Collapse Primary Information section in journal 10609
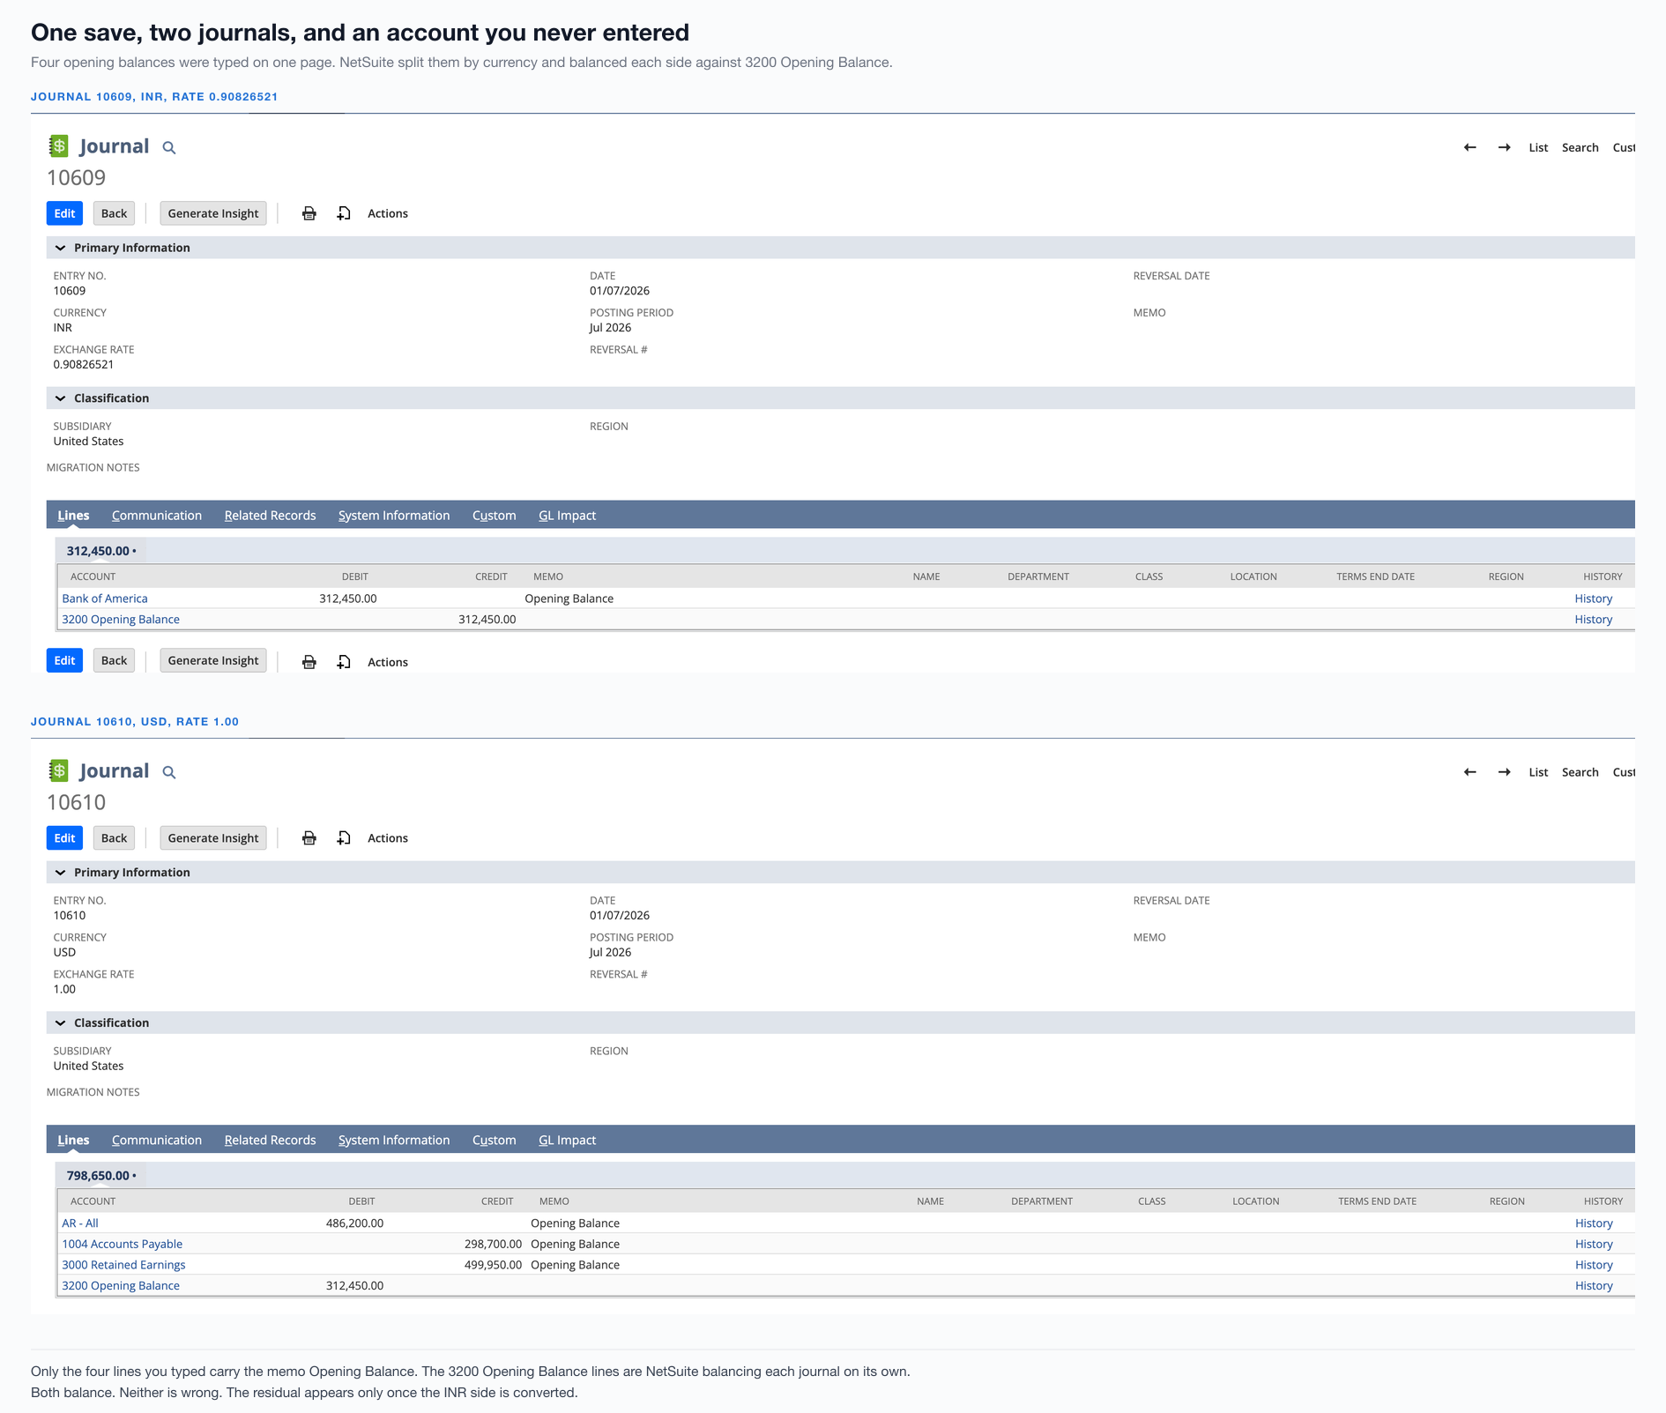Image resolution: width=1666 pixels, height=1413 pixels. point(60,248)
